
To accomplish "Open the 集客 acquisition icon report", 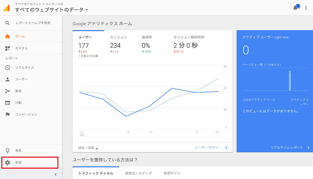I will pyautogui.click(x=7, y=91).
